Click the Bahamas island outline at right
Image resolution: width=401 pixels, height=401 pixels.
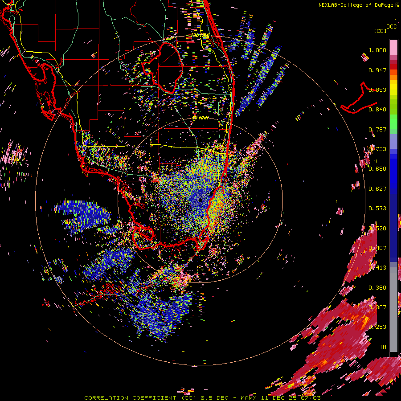click(x=359, y=98)
